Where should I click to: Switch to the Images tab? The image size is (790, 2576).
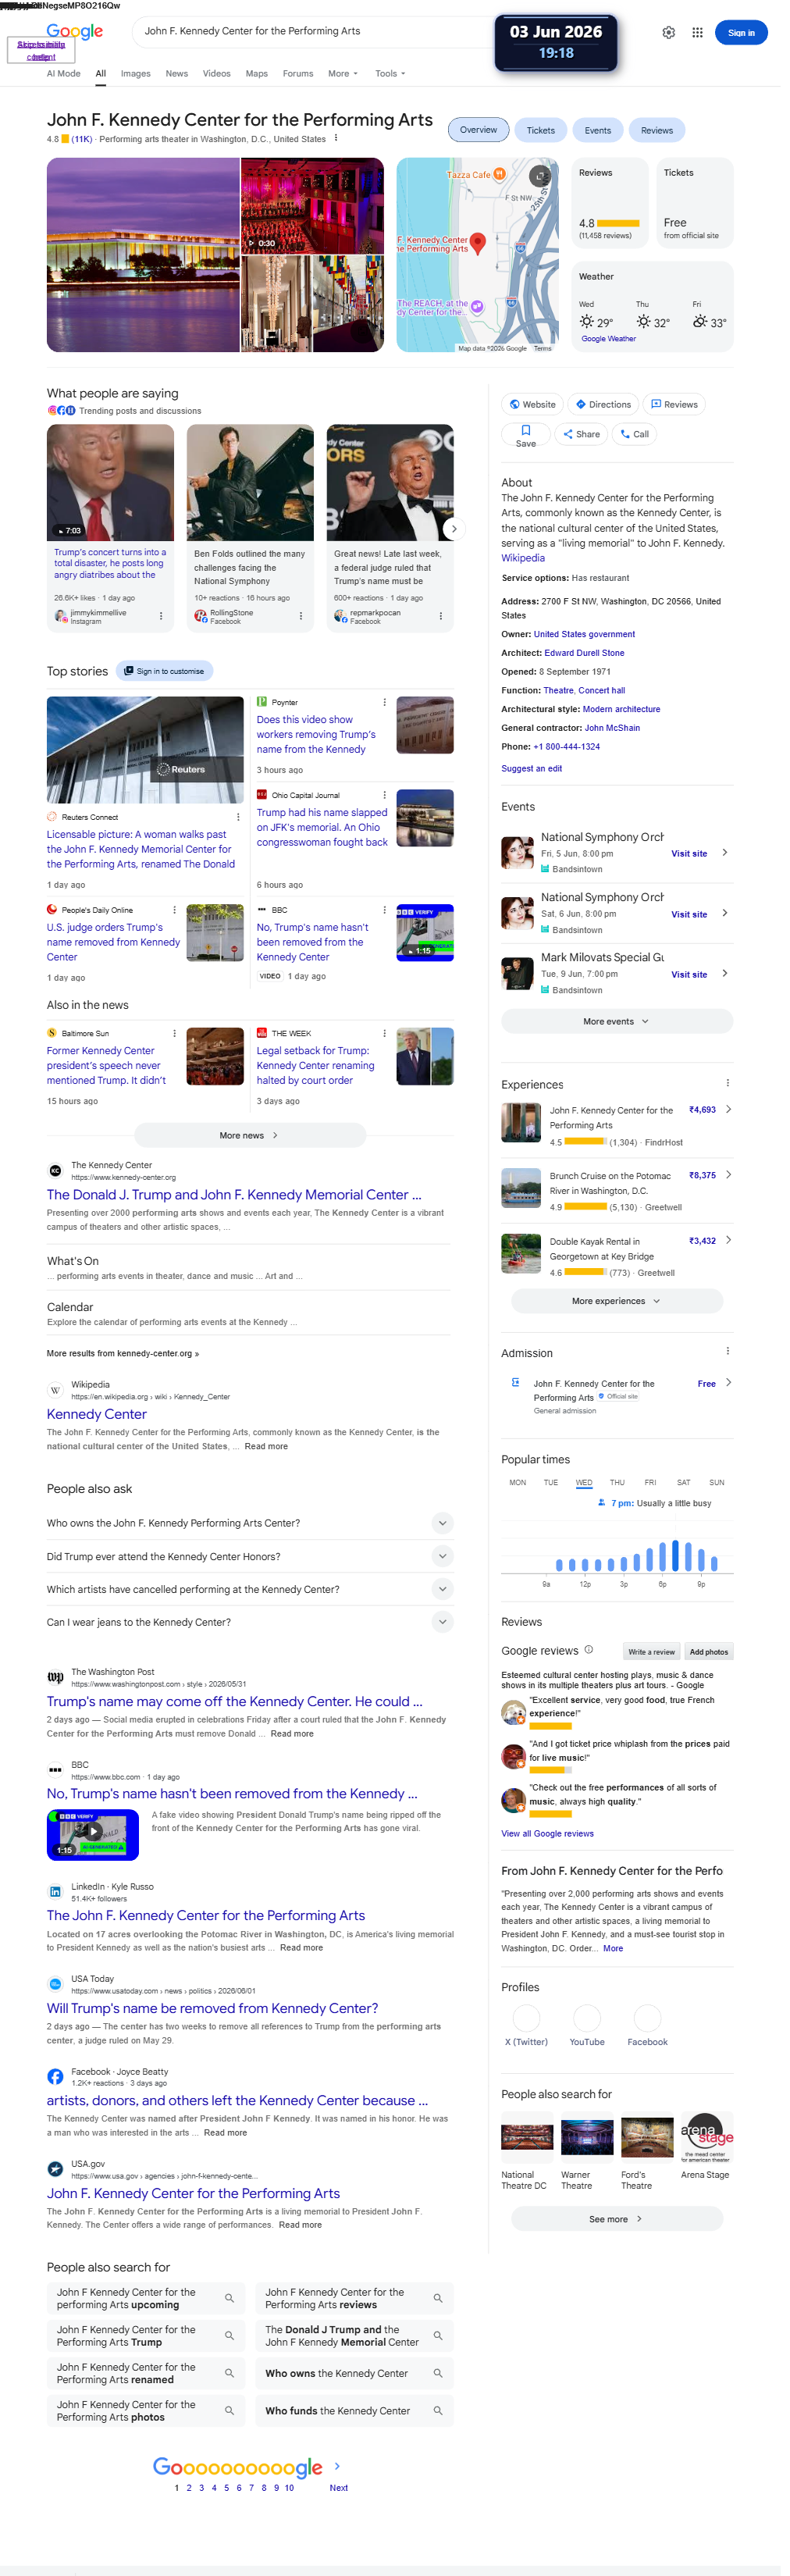tap(136, 74)
